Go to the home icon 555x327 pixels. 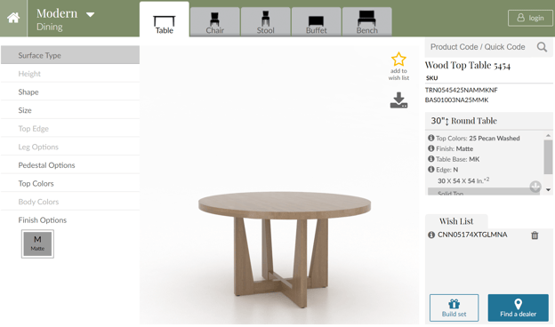[x=13, y=18]
